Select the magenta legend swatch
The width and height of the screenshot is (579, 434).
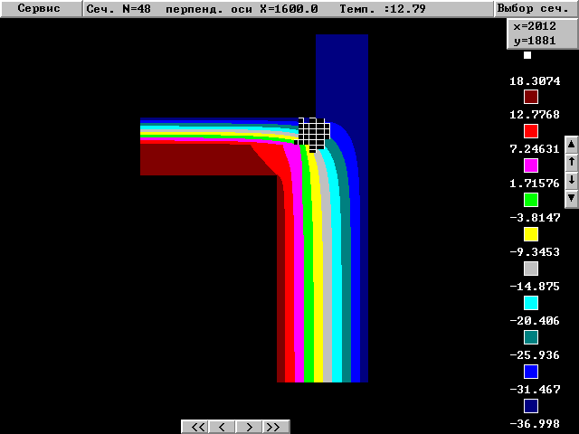[531, 165]
